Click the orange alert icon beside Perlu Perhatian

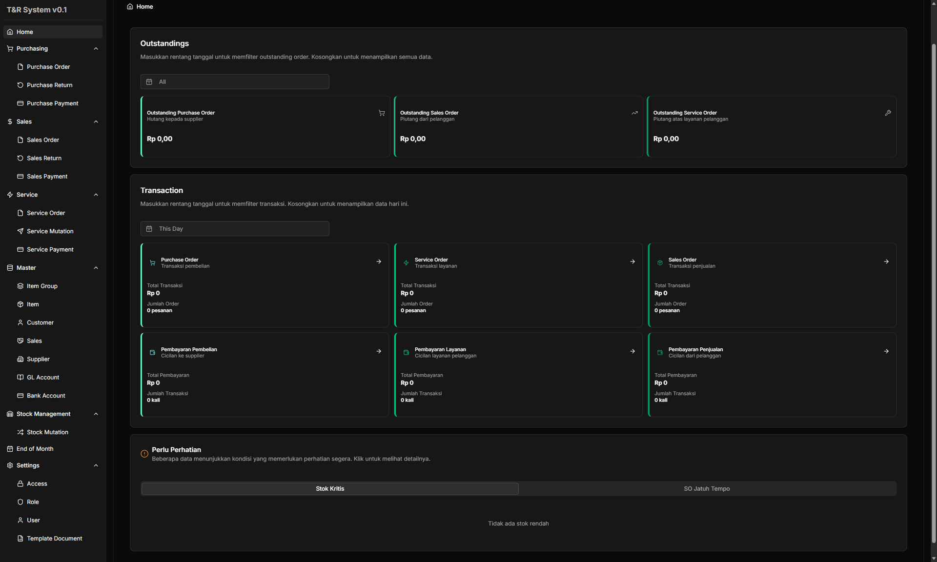click(144, 454)
